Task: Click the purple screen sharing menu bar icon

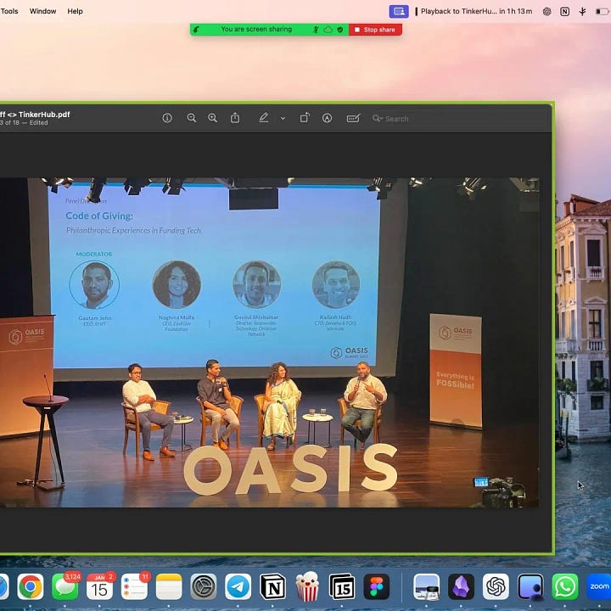Action: click(x=399, y=11)
